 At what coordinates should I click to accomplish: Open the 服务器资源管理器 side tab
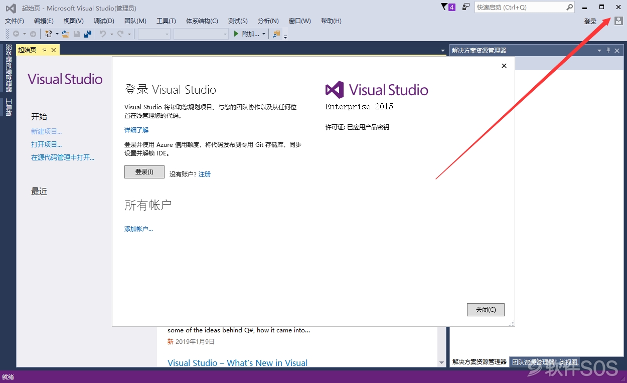(8, 68)
